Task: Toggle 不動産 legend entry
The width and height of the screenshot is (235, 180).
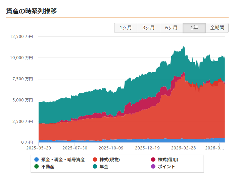Action: tap(44, 167)
